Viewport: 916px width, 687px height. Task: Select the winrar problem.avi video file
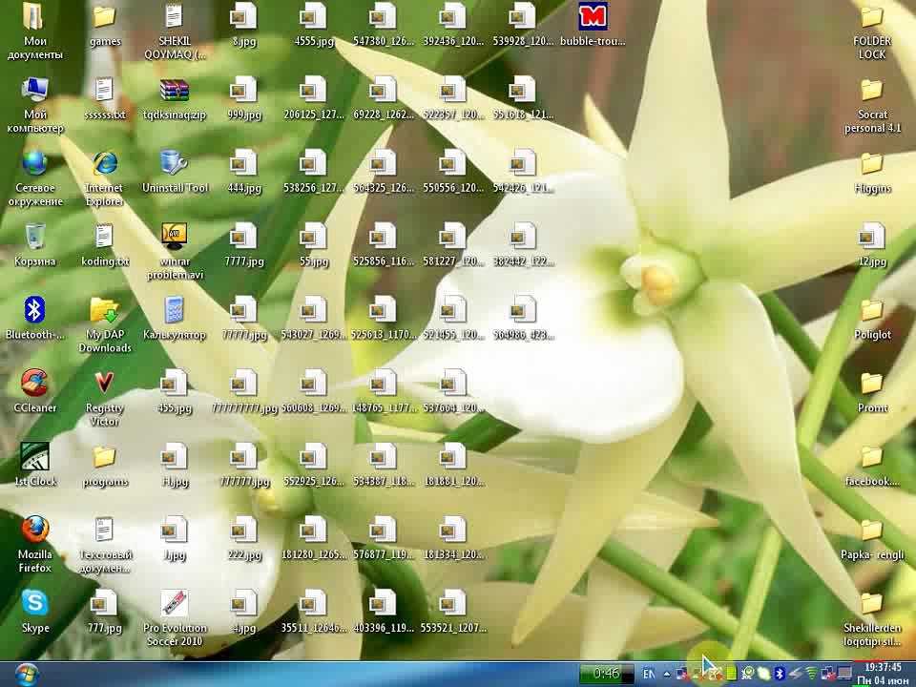pos(174,237)
